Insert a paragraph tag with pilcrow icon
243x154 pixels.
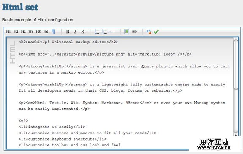pos(53,32)
